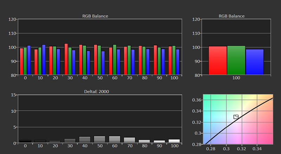The width and height of the screenshot is (281, 154).
Task: Click the green bar at 100 in left RGB chart
Action: 174,60
